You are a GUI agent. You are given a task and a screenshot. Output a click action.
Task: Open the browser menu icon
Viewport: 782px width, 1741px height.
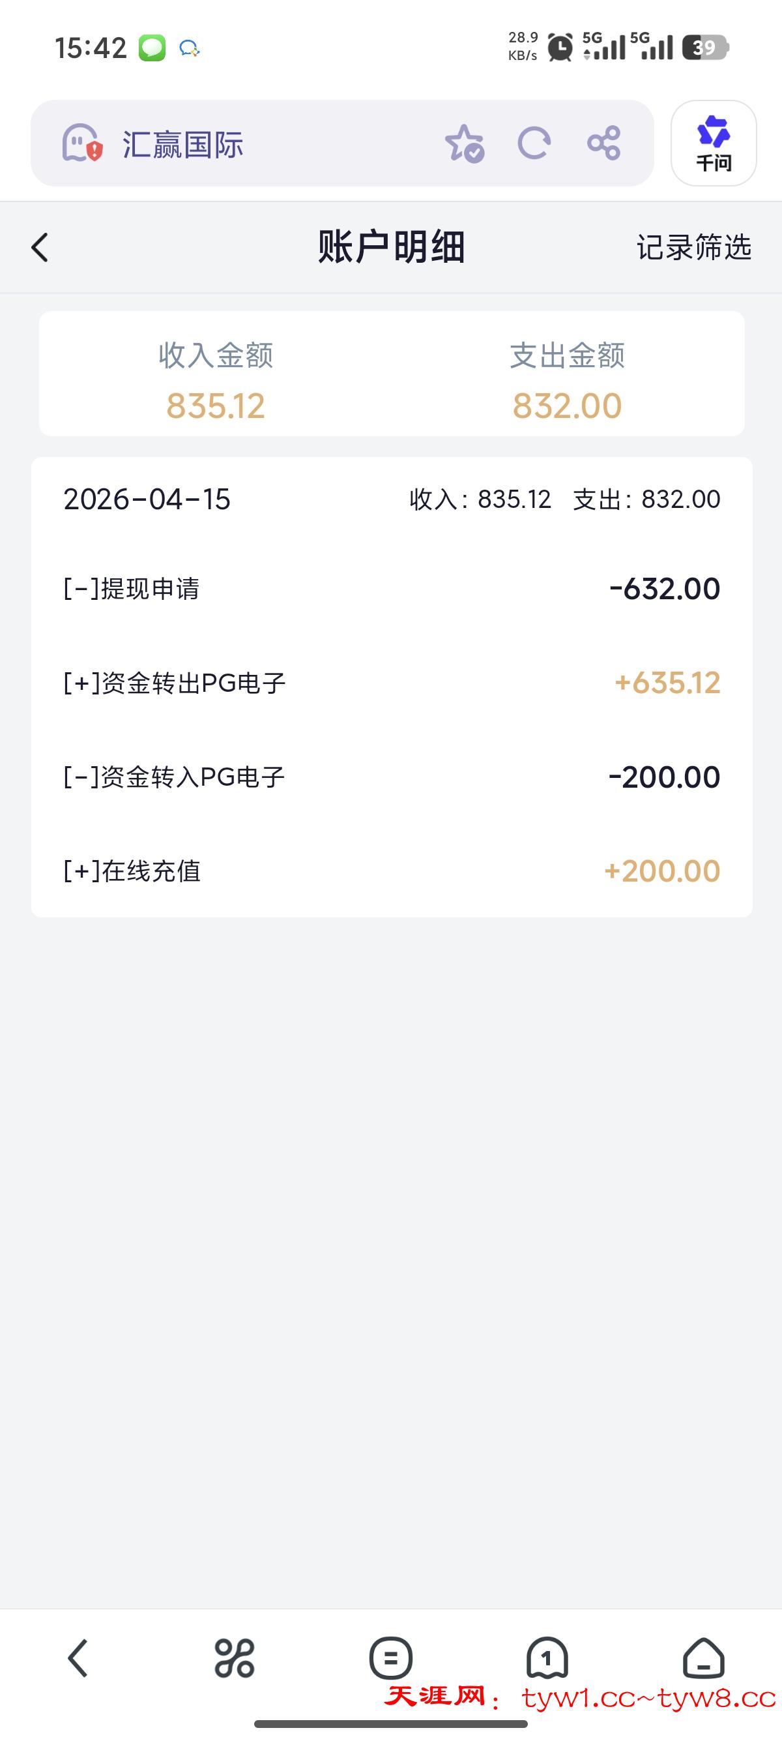pyautogui.click(x=390, y=1658)
